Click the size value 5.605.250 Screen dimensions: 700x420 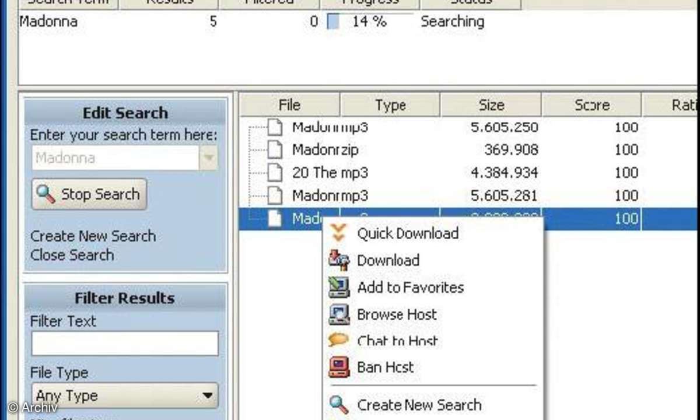504,127
